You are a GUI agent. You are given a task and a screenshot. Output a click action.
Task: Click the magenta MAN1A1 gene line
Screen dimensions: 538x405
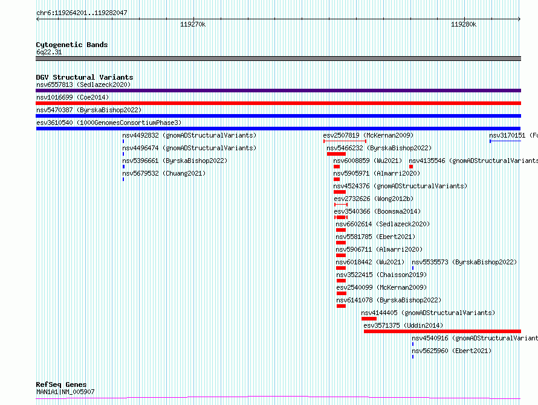click(x=278, y=398)
